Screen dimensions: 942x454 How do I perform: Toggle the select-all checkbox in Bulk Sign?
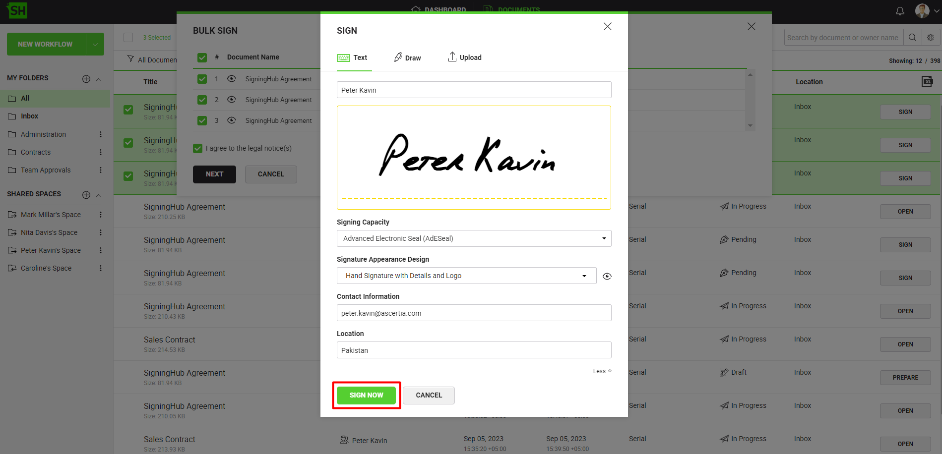pyautogui.click(x=202, y=57)
